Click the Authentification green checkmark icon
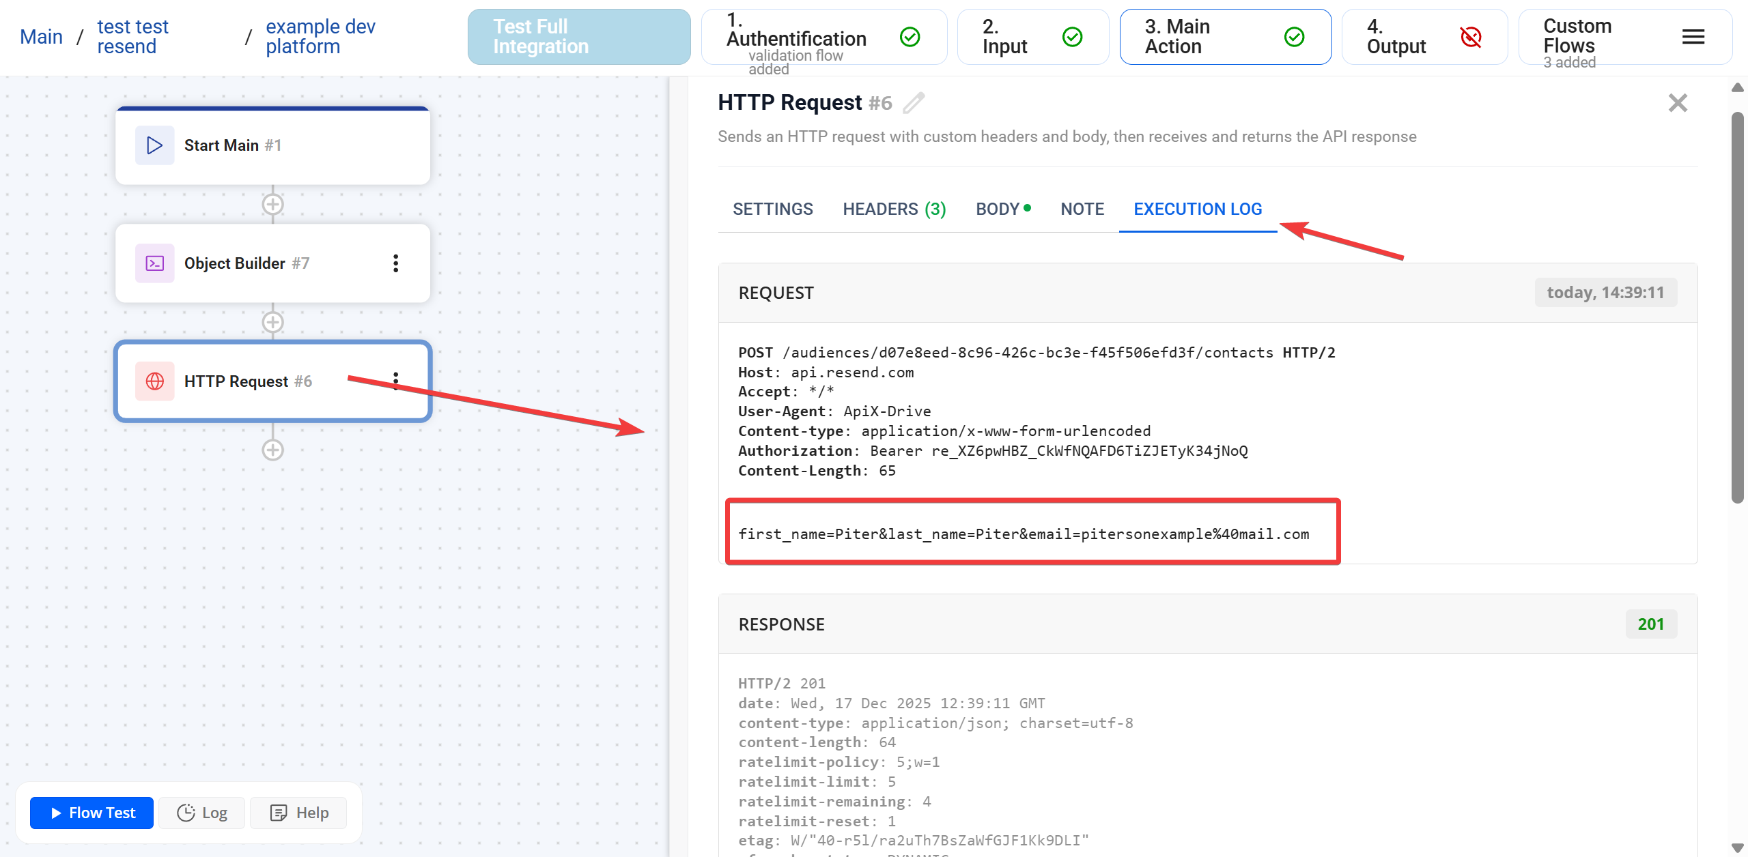Viewport: 1748px width, 857px height. (910, 36)
